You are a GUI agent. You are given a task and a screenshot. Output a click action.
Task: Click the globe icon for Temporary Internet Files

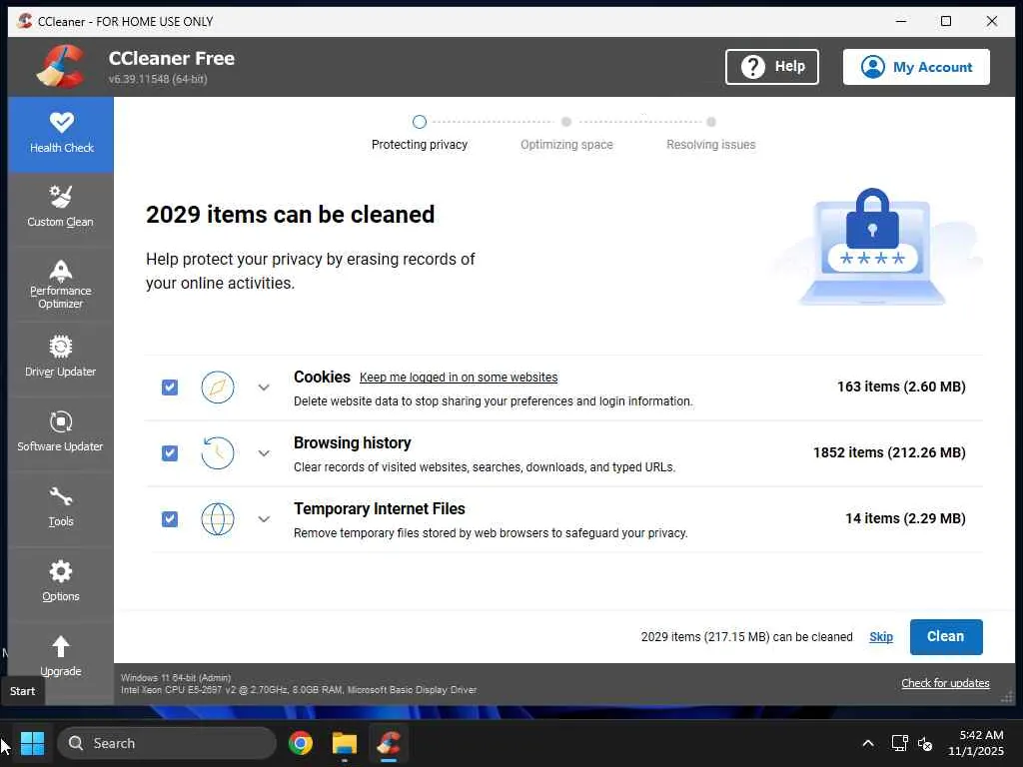(217, 519)
